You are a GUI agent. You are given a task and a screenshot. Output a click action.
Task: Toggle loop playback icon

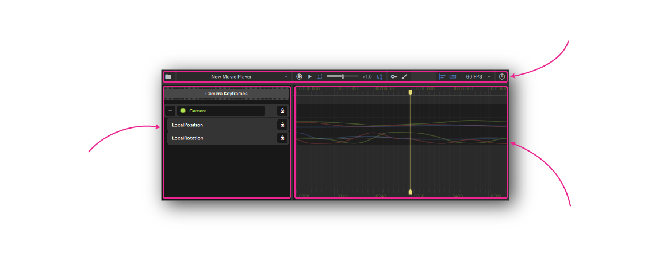(320, 76)
